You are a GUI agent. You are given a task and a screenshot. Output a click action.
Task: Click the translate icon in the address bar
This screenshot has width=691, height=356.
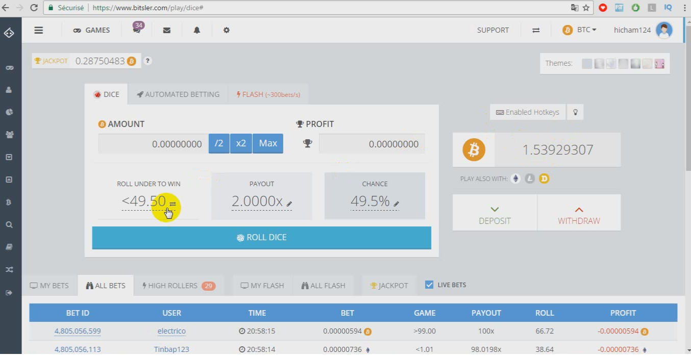575,8
